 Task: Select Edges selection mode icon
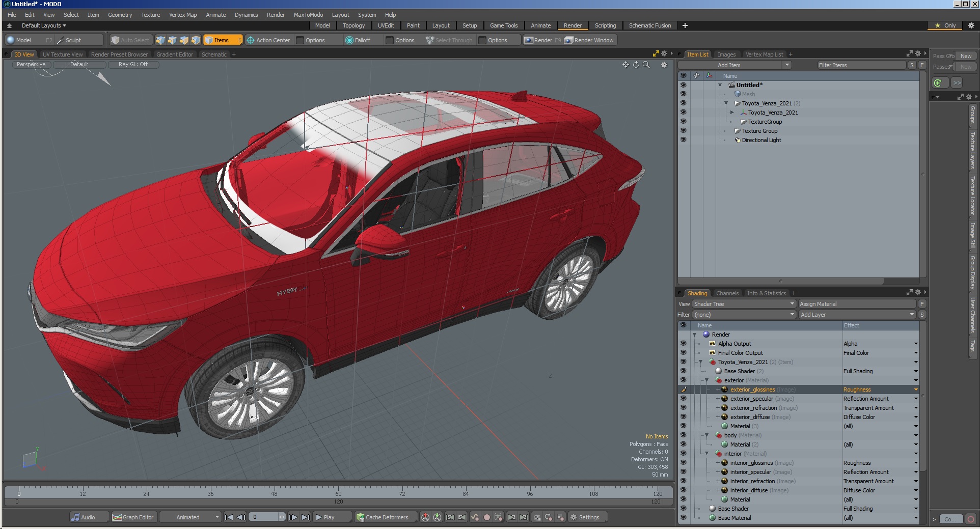pos(172,40)
